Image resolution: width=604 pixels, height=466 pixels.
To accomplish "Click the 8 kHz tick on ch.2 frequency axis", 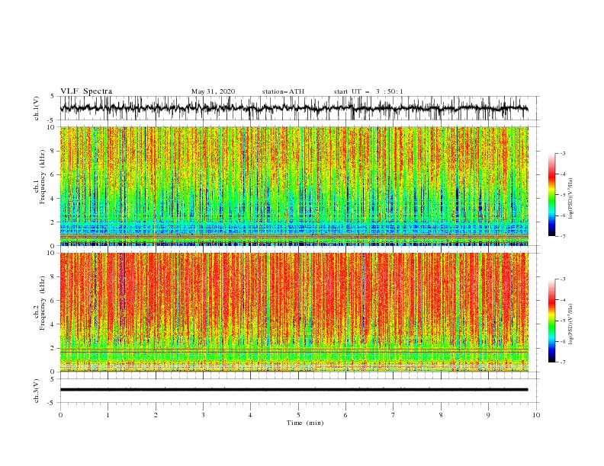I will pos(54,277).
